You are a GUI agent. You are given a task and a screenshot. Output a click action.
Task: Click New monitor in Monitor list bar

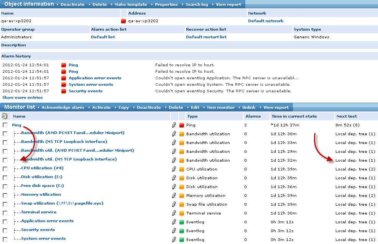(220, 107)
